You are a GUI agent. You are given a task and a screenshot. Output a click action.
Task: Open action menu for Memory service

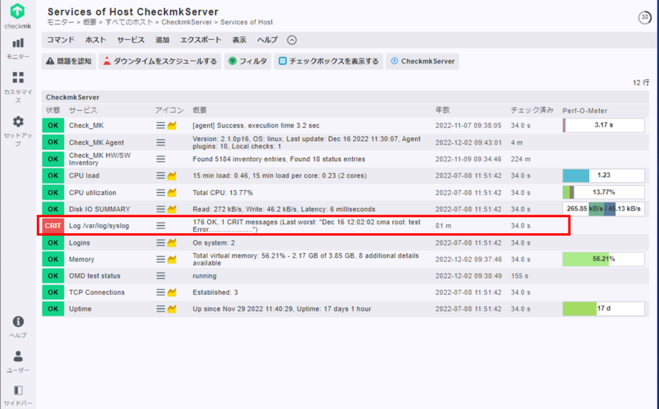point(160,259)
